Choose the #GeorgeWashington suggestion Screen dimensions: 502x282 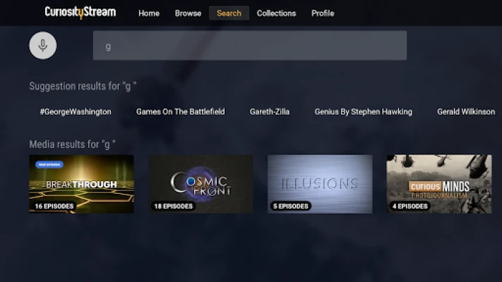coord(76,111)
